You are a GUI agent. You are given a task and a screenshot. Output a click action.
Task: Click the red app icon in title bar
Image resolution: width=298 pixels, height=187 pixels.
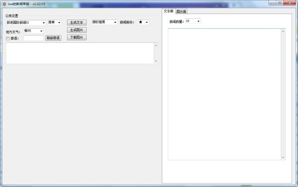coord(4,4)
